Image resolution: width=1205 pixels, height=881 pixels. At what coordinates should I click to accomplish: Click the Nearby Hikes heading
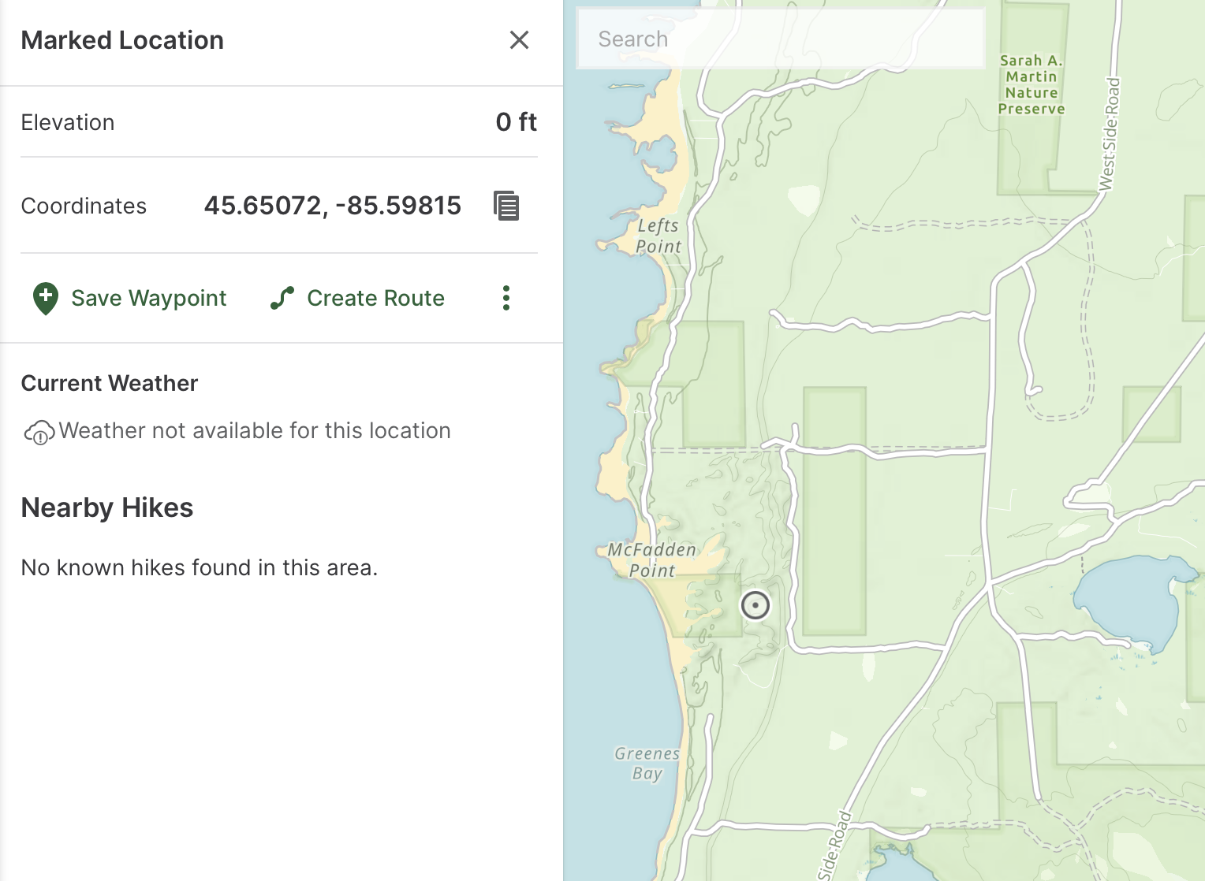(x=107, y=508)
